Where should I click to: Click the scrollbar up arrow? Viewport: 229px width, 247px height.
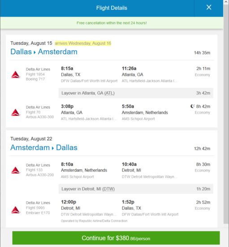pyautogui.click(x=226, y=2)
